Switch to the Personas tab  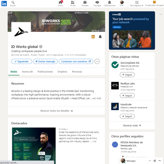[77, 72]
